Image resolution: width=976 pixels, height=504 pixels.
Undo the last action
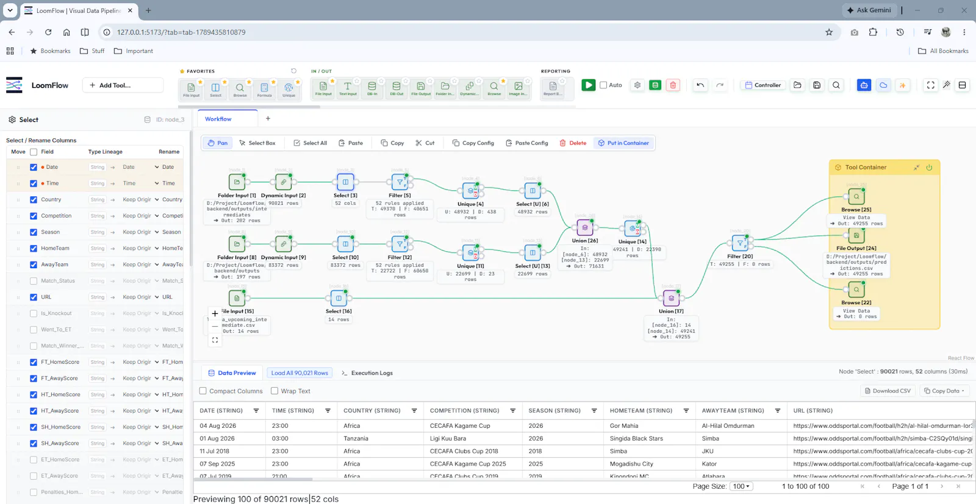tap(700, 85)
